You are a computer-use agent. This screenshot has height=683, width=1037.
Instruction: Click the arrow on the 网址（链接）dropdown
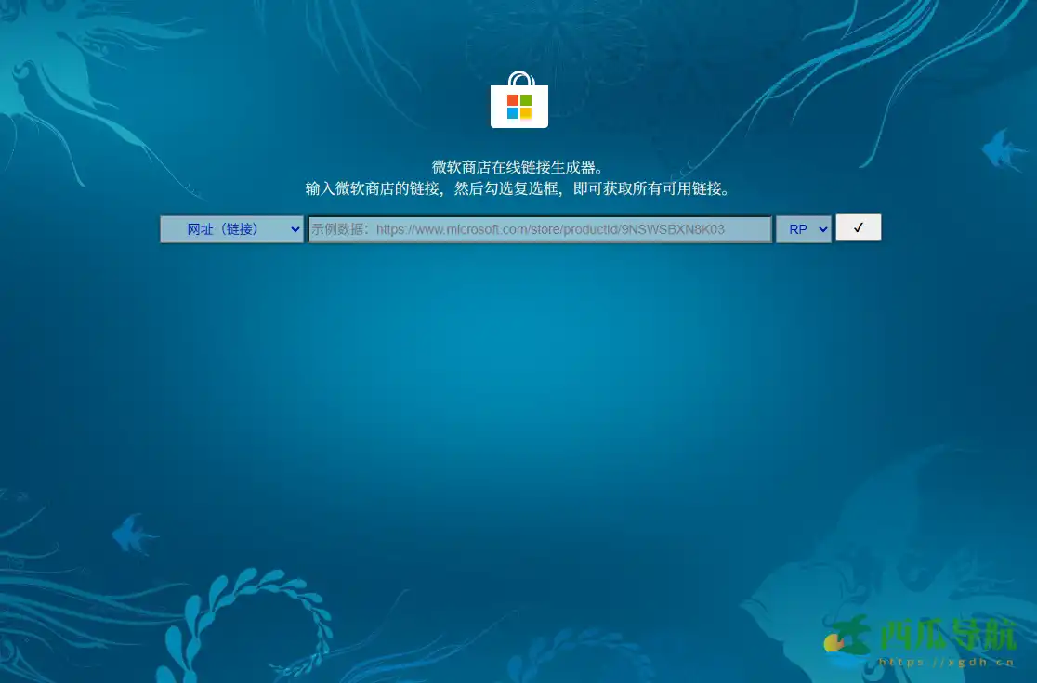tap(295, 229)
